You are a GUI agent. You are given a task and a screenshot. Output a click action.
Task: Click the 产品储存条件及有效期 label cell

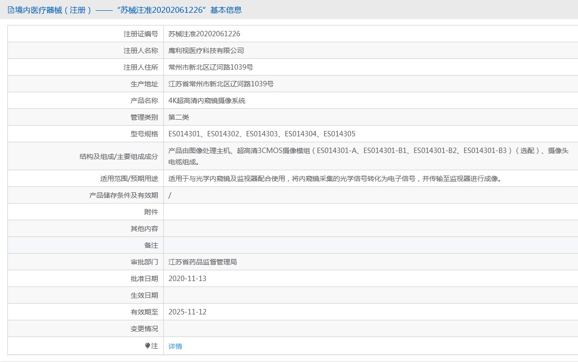[85, 195]
